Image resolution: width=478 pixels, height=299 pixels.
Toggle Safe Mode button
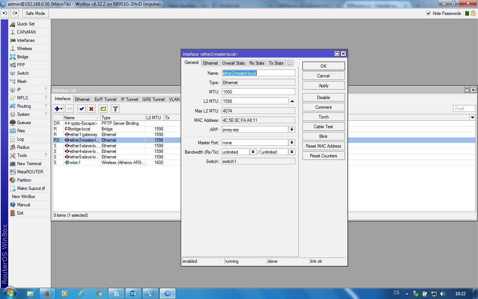pyautogui.click(x=35, y=13)
